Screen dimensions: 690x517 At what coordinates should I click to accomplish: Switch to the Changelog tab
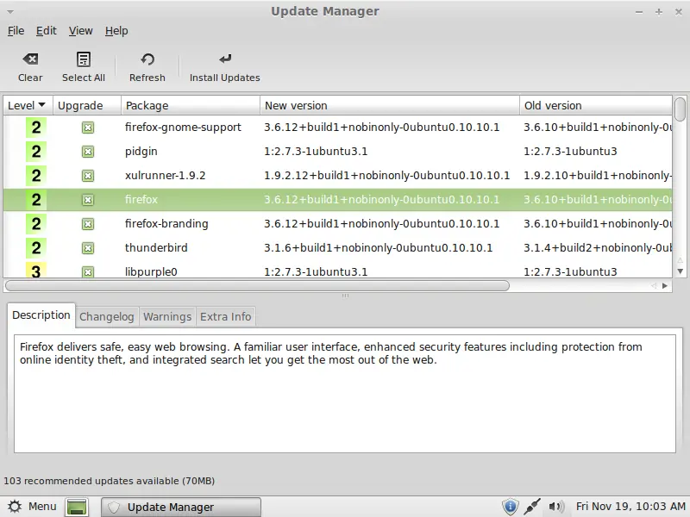pos(107,317)
